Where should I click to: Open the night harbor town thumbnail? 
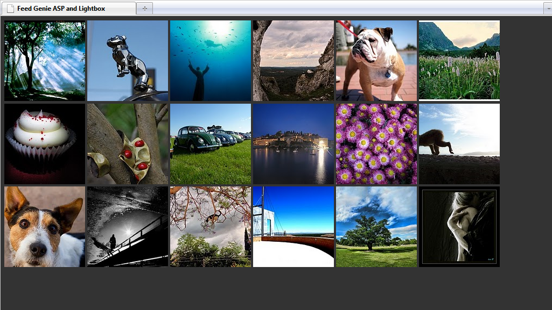pyautogui.click(x=294, y=143)
